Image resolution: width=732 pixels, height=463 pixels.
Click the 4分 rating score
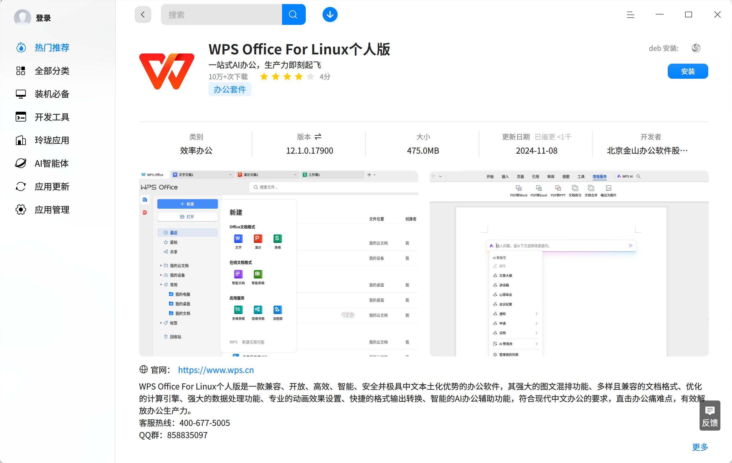[x=325, y=77]
